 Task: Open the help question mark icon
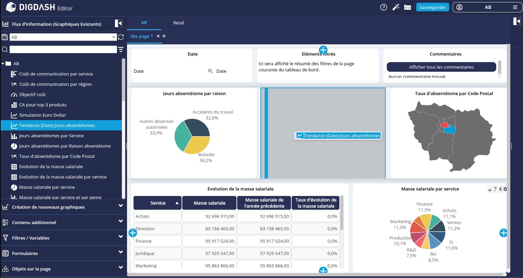pyautogui.click(x=384, y=7)
